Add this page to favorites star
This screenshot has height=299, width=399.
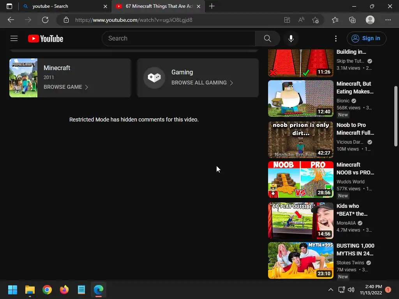tap(316, 20)
